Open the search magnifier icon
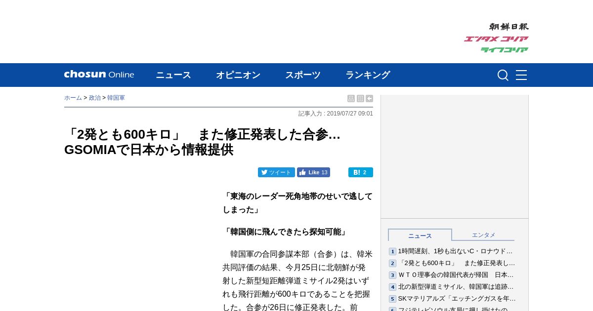Image resolution: width=593 pixels, height=311 pixels. [503, 75]
